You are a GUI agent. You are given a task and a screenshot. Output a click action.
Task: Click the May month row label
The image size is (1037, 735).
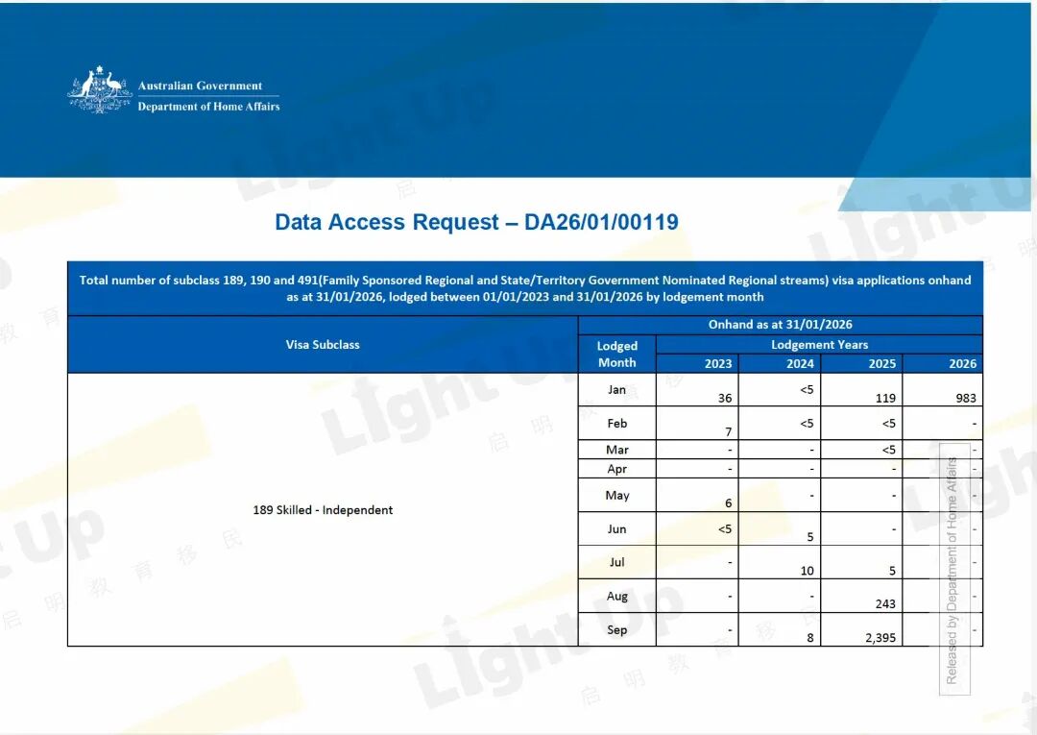[617, 496]
